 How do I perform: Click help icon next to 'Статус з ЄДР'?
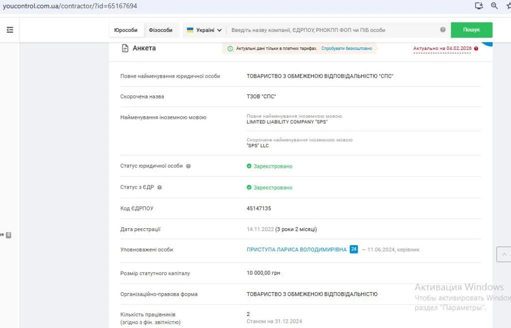(x=160, y=188)
